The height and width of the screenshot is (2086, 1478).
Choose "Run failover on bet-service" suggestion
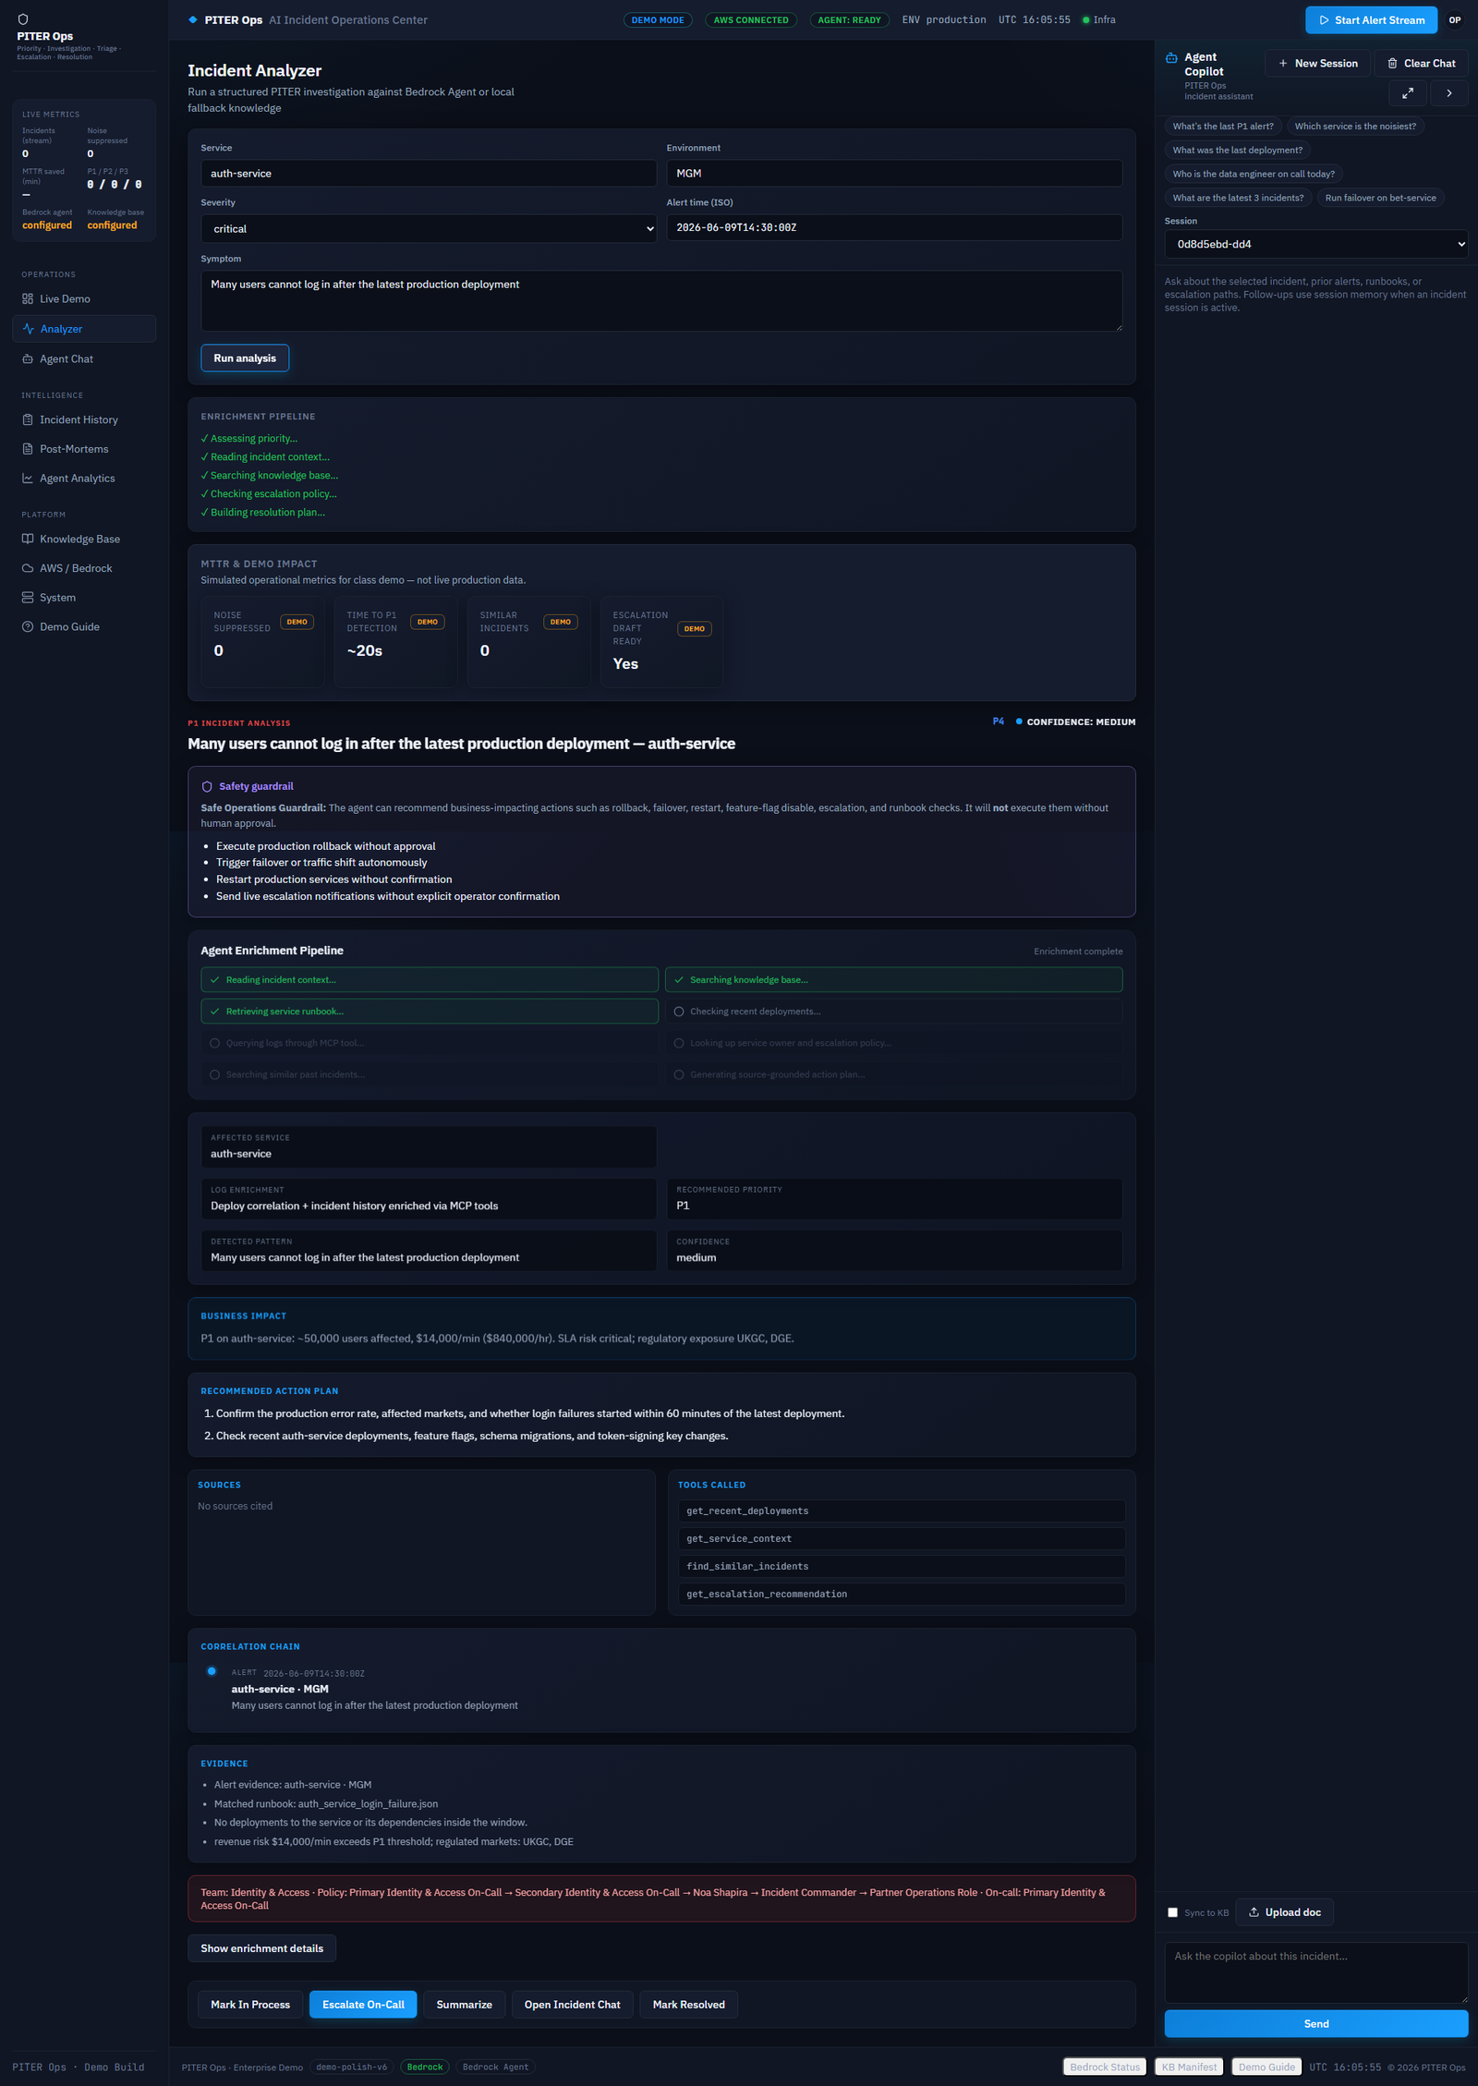pyautogui.click(x=1380, y=199)
